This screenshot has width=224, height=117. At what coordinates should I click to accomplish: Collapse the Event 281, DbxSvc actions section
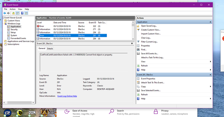tap(210, 75)
